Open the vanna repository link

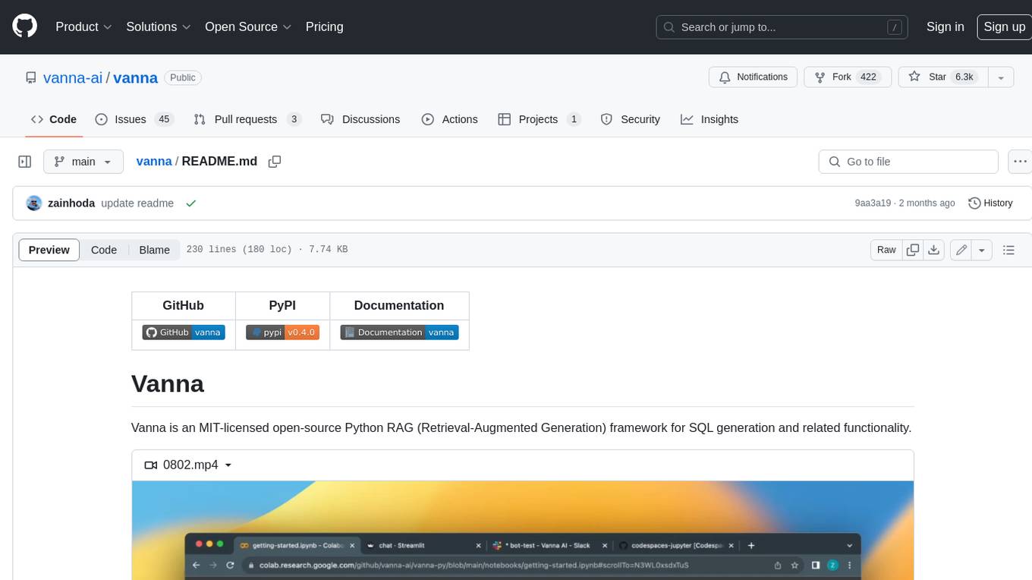tap(135, 77)
